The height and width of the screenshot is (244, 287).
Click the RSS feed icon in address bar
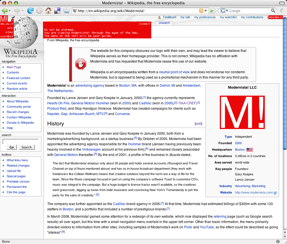point(201,11)
